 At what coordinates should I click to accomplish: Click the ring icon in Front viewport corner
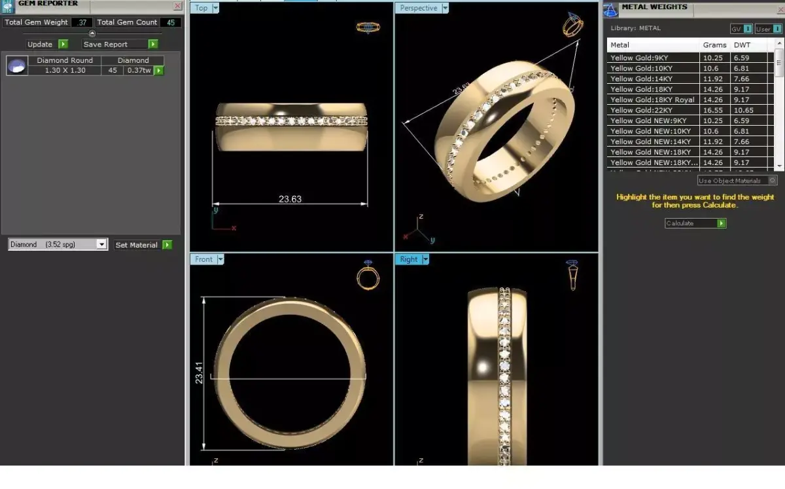(368, 278)
